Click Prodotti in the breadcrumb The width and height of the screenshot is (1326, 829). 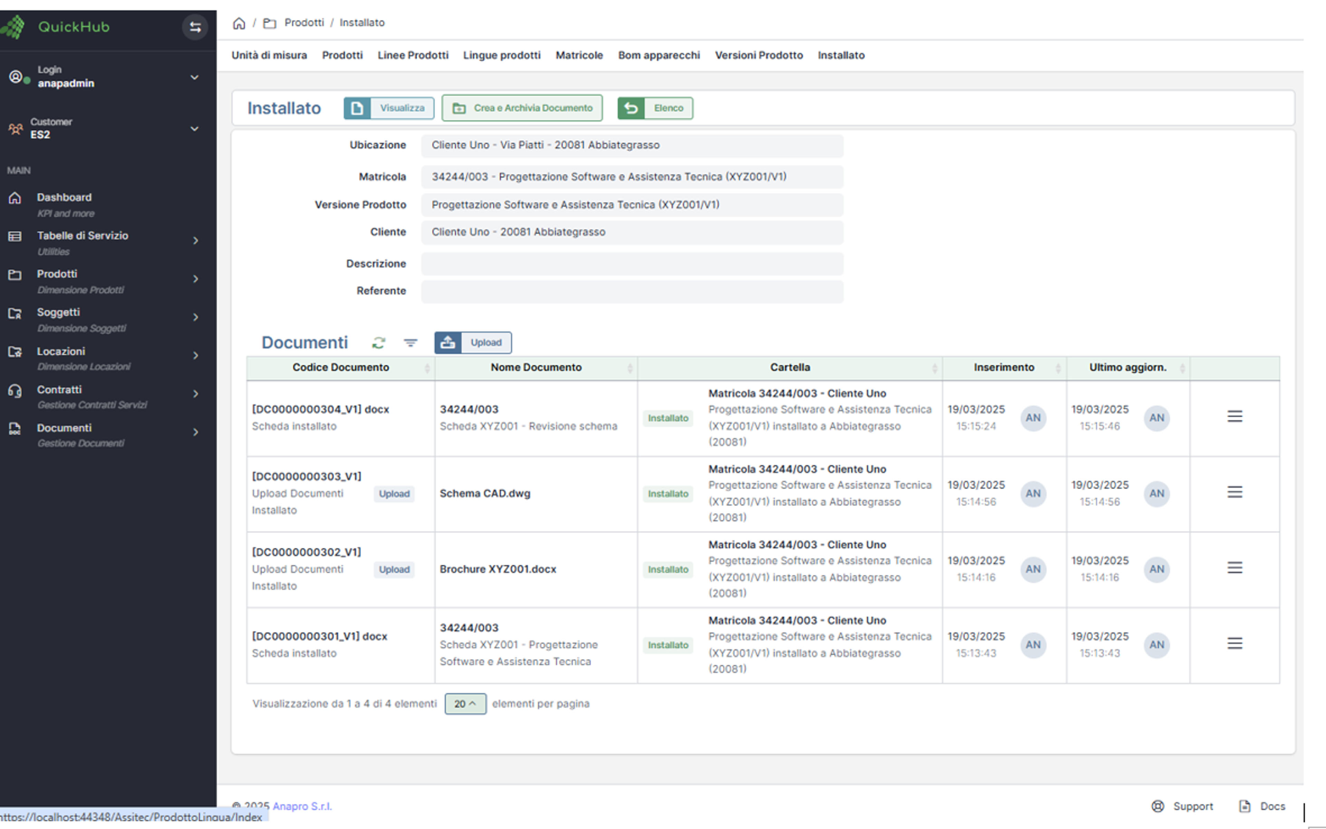click(304, 23)
